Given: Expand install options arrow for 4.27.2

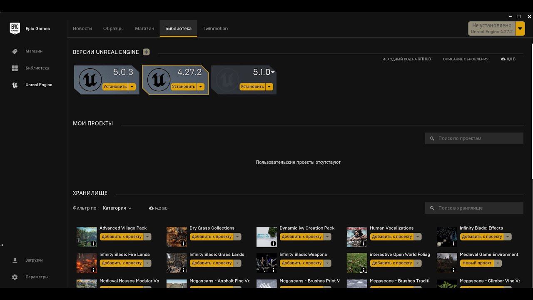Looking at the screenshot, I should pos(201,87).
